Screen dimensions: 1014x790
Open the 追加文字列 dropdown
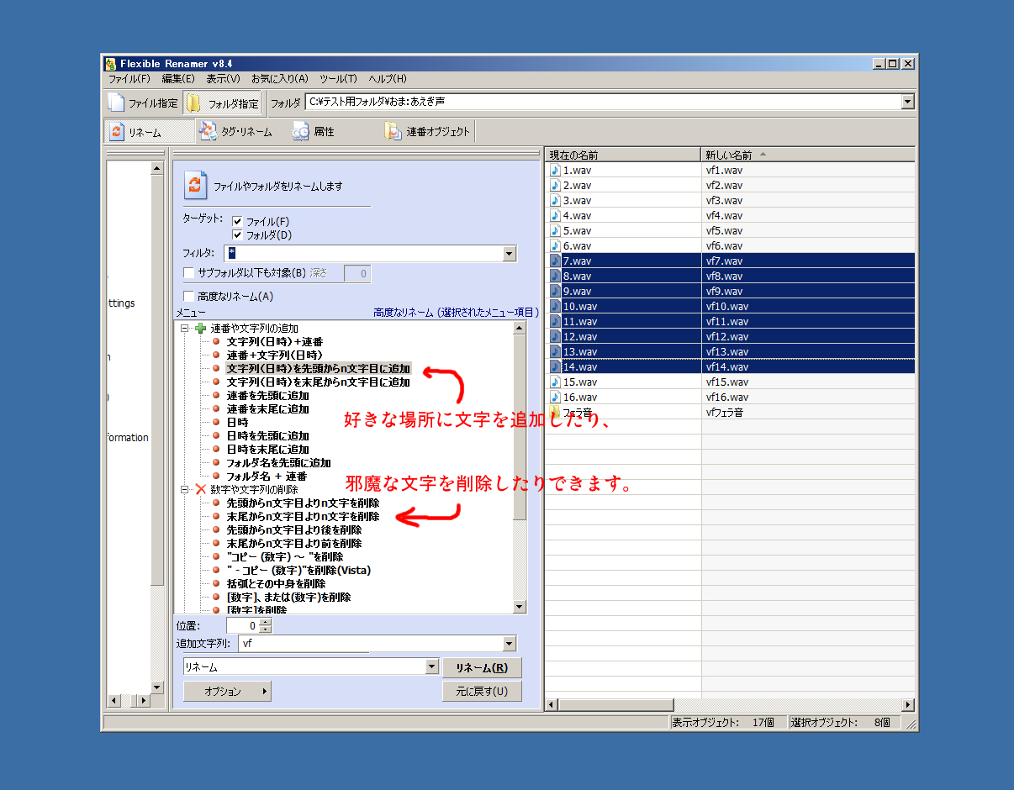509,644
